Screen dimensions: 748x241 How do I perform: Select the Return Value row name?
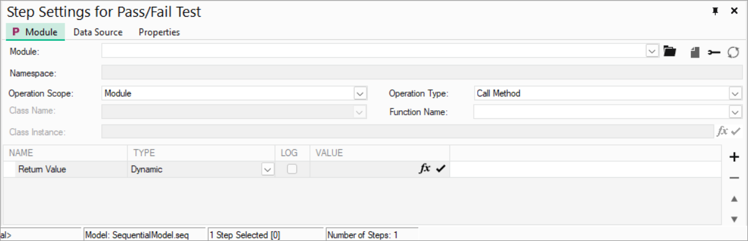(x=42, y=169)
